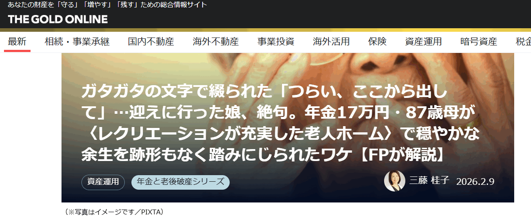Open the author avatar photo of 三藤 桂子
The height and width of the screenshot is (221, 531).
395,181
